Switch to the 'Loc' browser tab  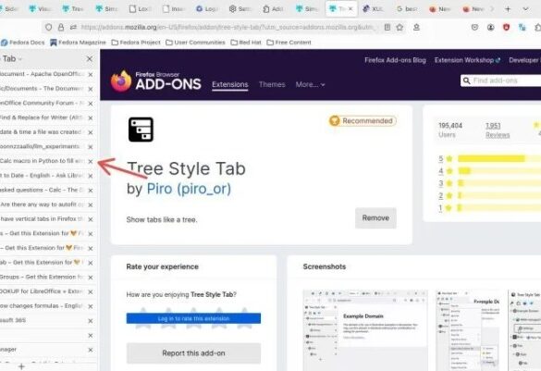coord(140,9)
